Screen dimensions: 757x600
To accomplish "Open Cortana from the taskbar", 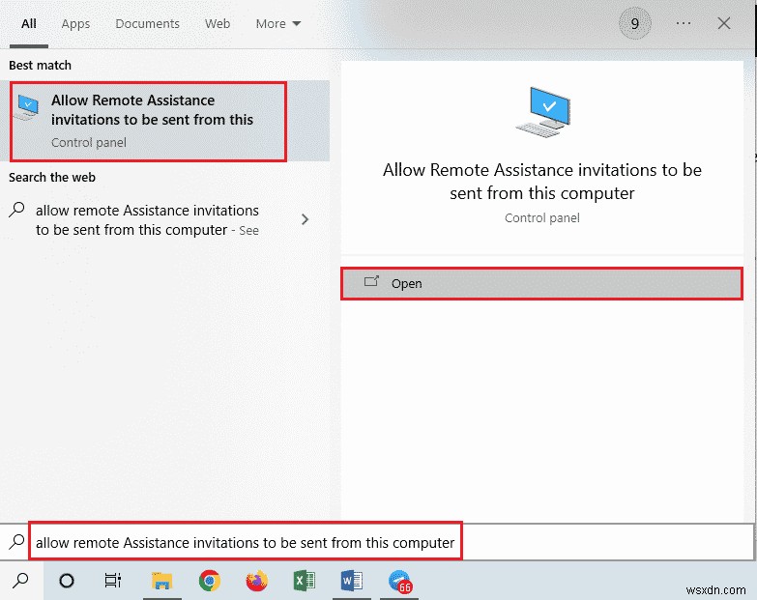I will pyautogui.click(x=67, y=581).
